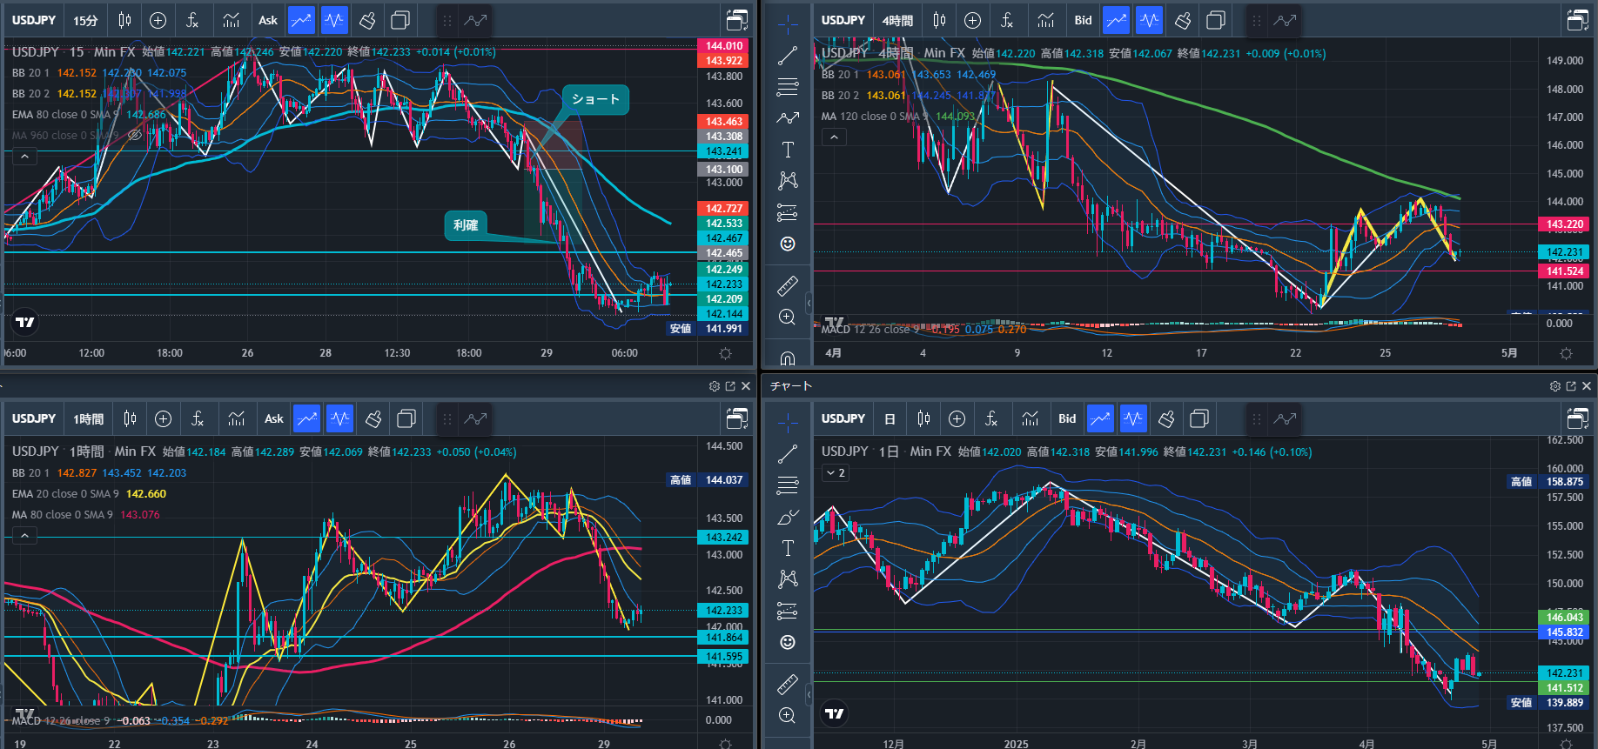Viewport: 1598px width, 749px height.
Task: Toggle the highlighted wave-pattern button in 1-hour toolbar
Action: 340,419
